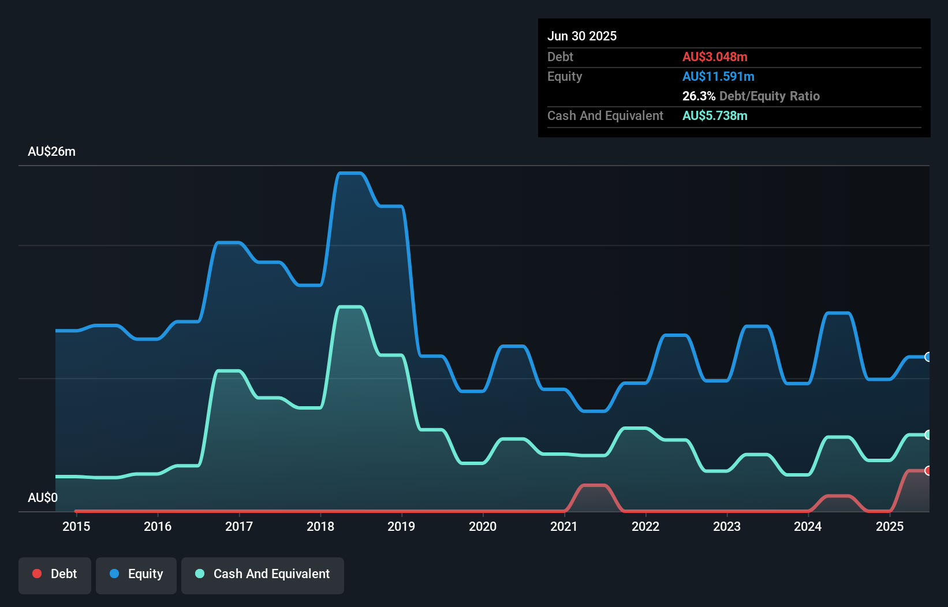Click the blue Equity legend dot
Viewport: 948px width, 607px height.
tap(114, 574)
